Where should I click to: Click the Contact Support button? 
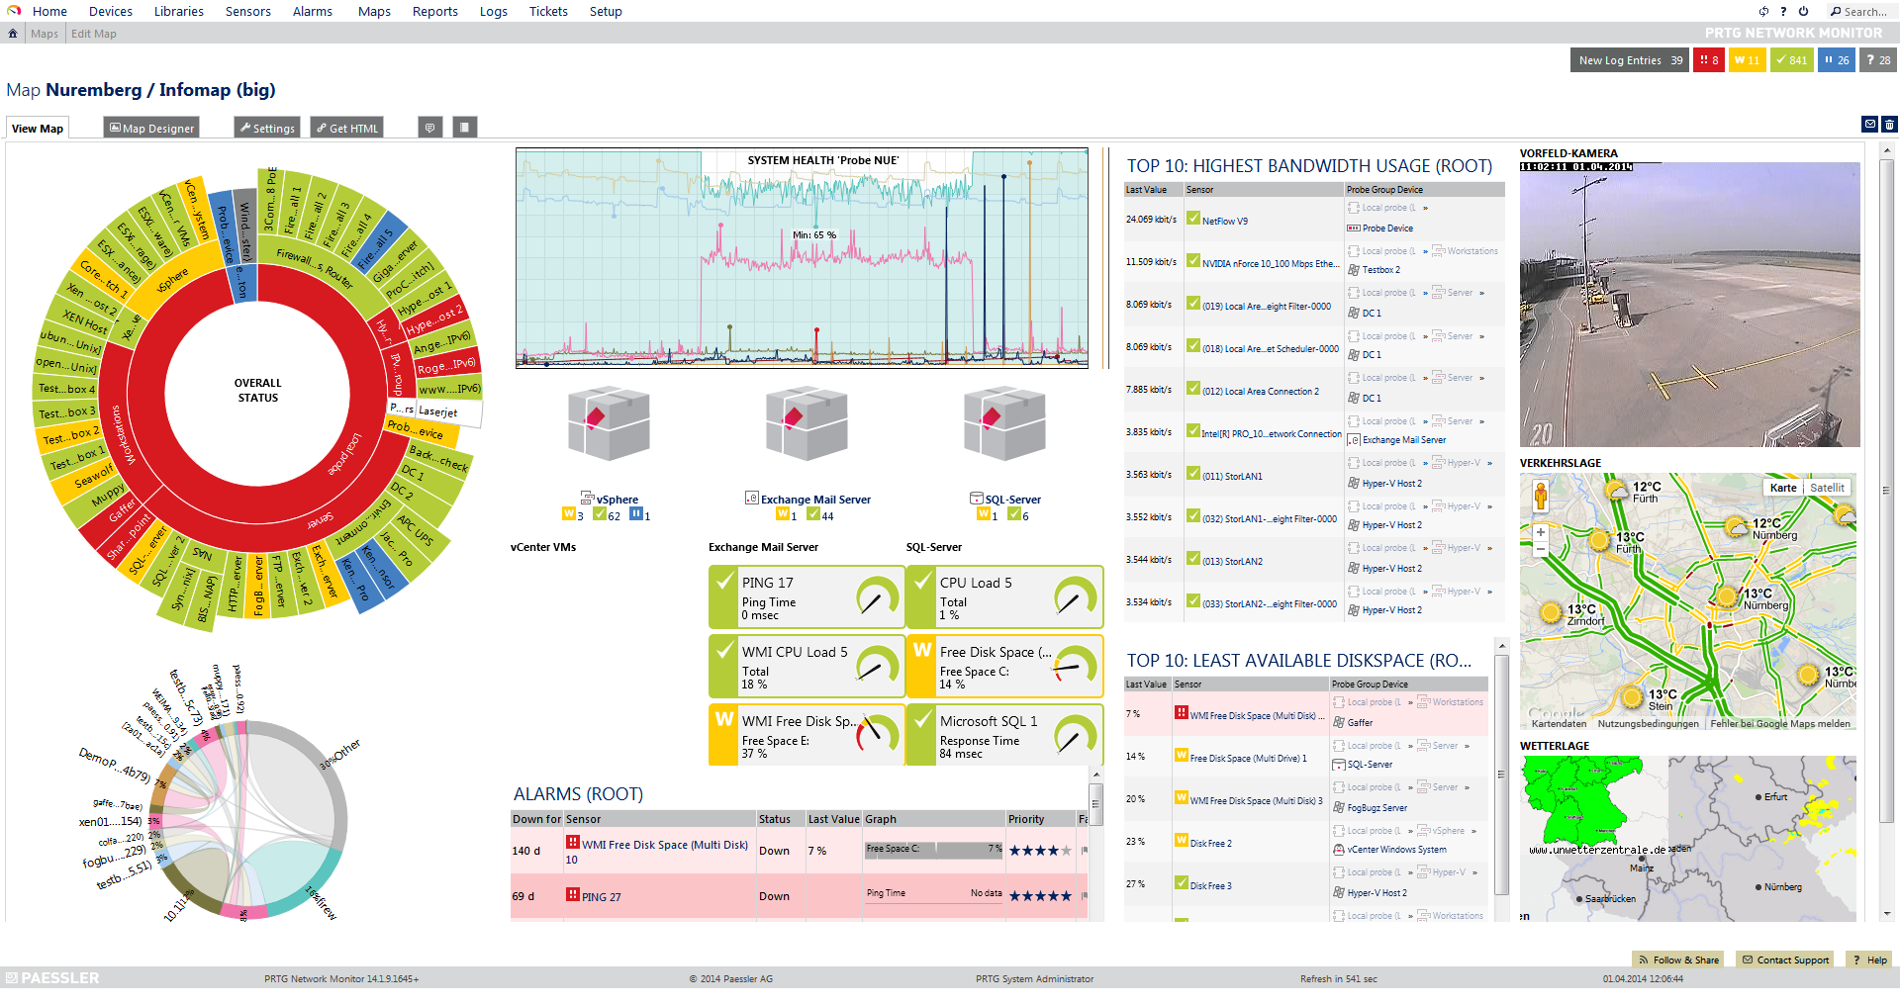click(x=1784, y=959)
